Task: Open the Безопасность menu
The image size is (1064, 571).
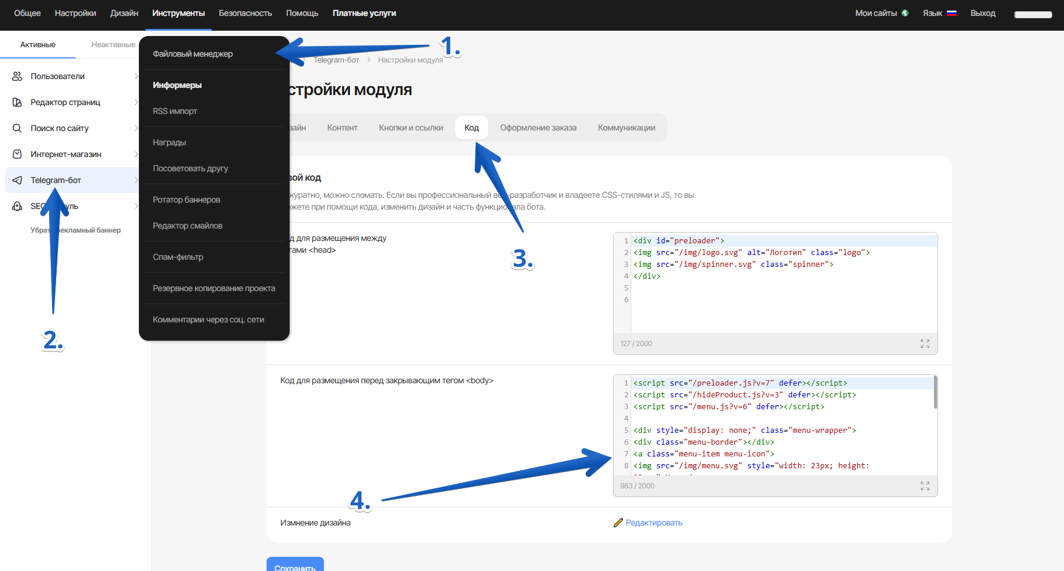Action: (245, 13)
